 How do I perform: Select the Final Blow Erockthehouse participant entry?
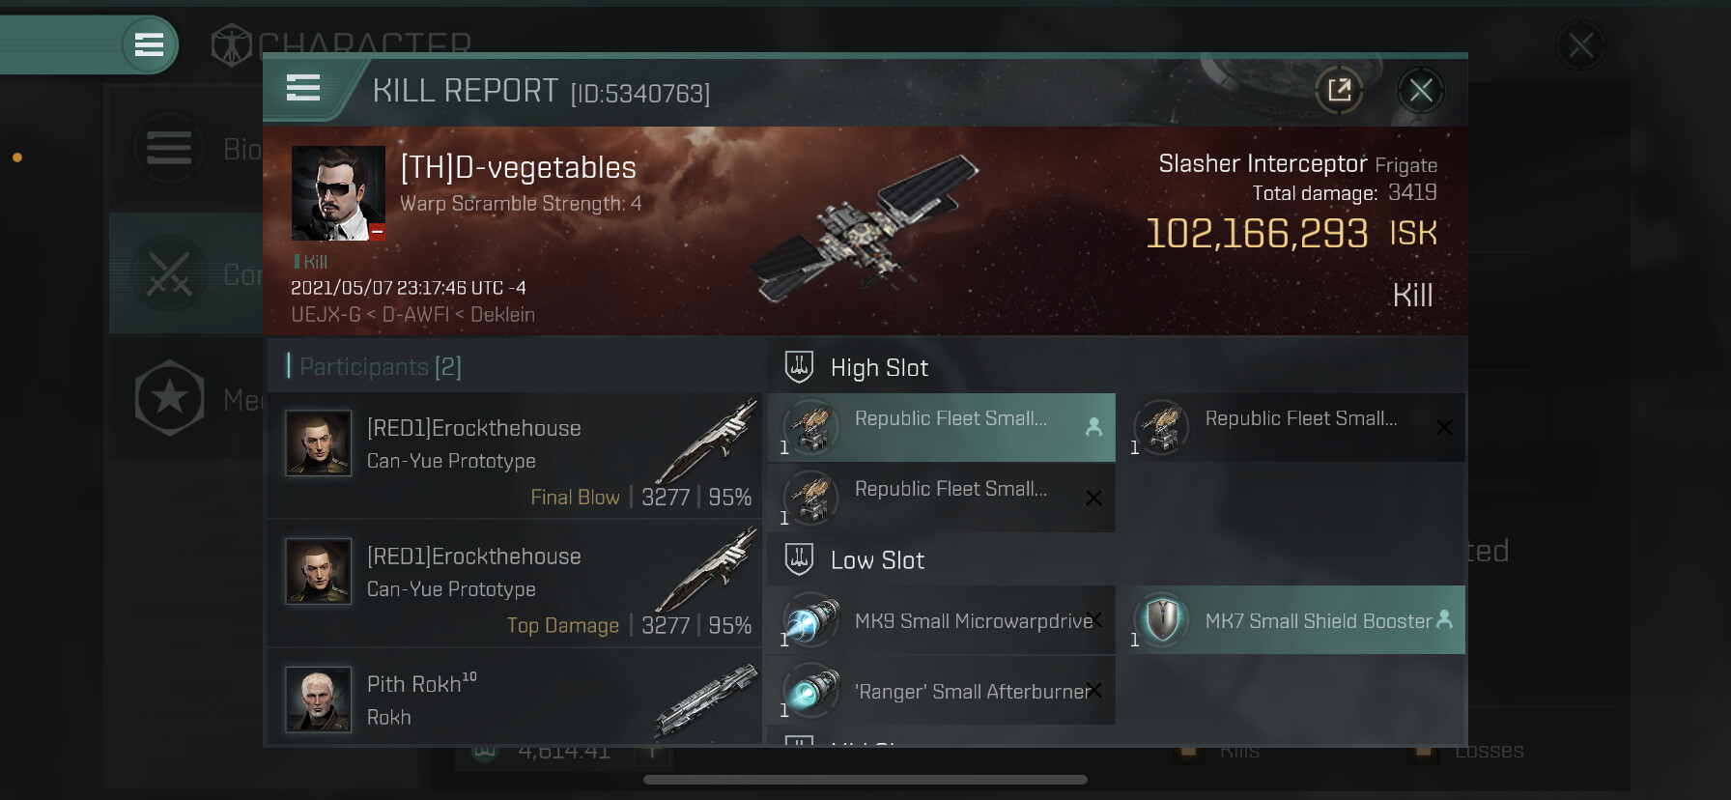tap(514, 454)
